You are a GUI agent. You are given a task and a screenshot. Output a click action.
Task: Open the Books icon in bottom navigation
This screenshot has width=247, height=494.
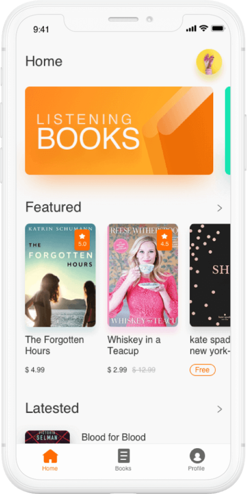pos(123,456)
